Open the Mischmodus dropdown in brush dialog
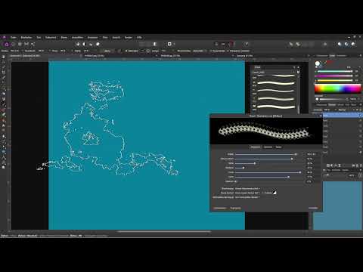Viewport: 363px width, 272px height. pyautogui.click(x=247, y=189)
